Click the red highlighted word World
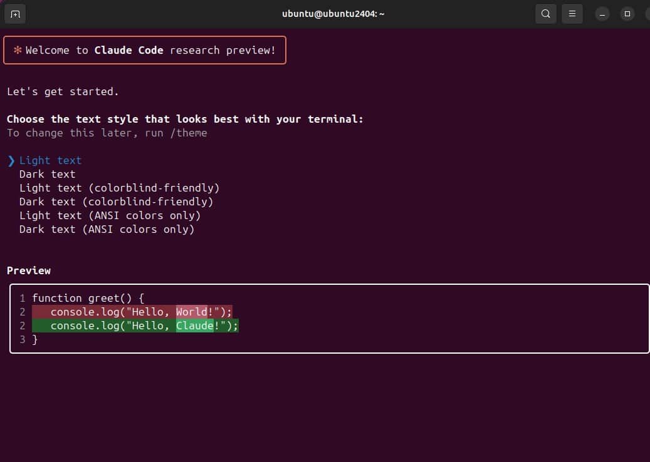Image resolution: width=650 pixels, height=462 pixels. [191, 312]
